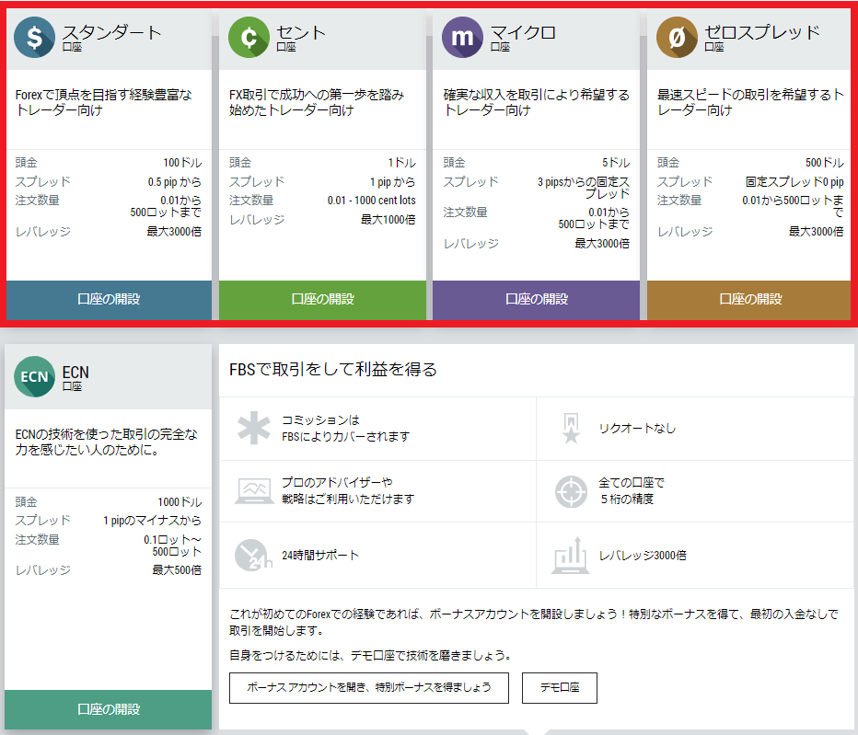Screen dimensions: 858x735
Task: Click the 確実な収入を取引により Micro description
Action: coord(536,103)
